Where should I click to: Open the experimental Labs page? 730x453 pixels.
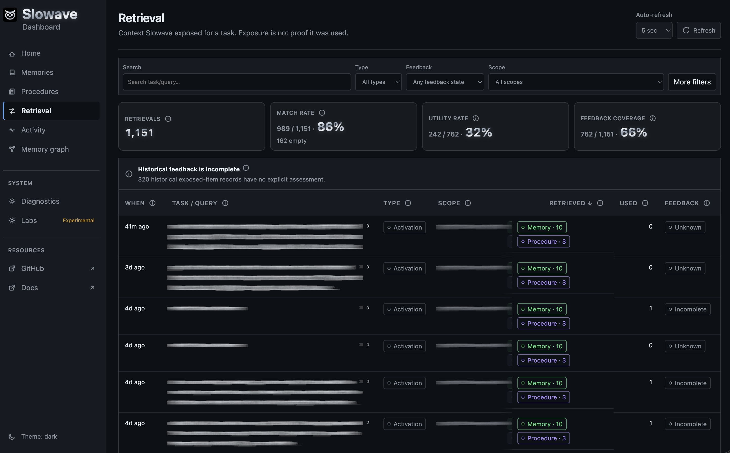tap(51, 220)
